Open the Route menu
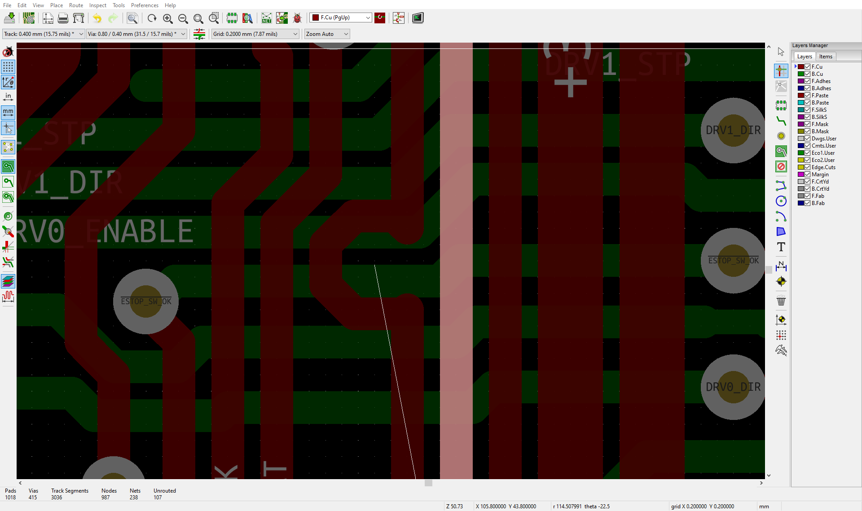Image resolution: width=862 pixels, height=511 pixels. pyautogui.click(x=76, y=5)
